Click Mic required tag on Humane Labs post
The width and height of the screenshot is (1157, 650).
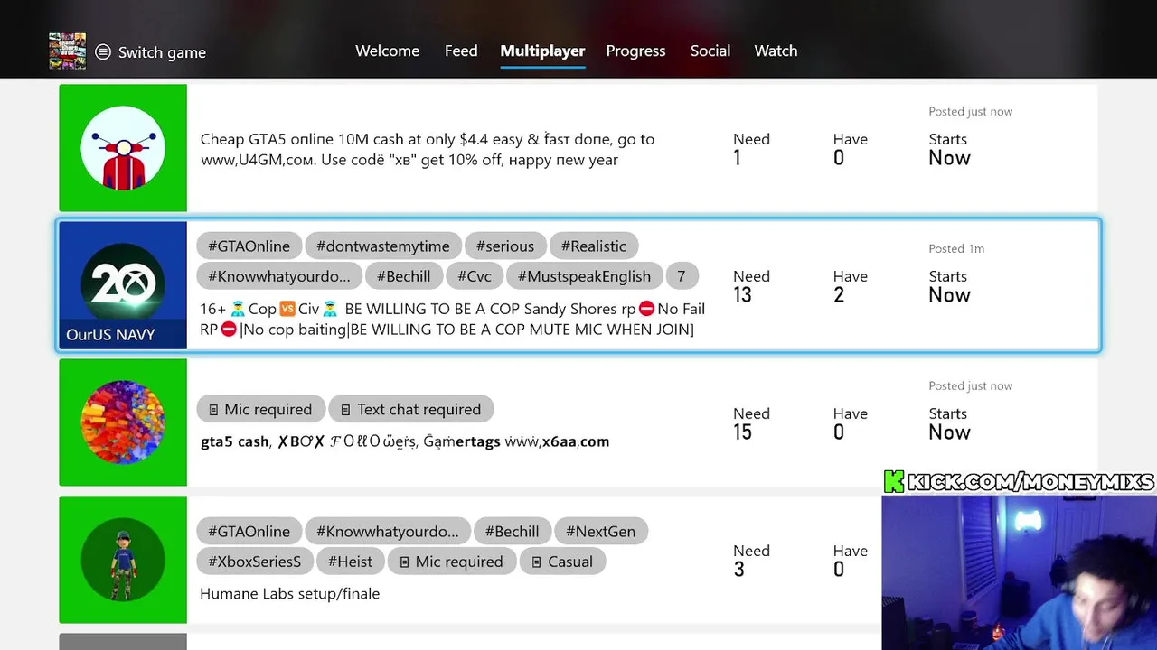pyautogui.click(x=451, y=562)
